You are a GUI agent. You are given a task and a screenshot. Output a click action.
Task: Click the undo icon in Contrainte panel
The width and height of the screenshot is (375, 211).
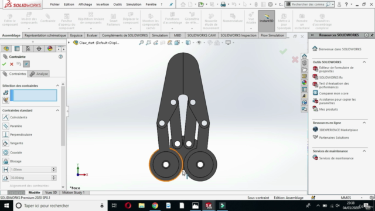tap(19, 64)
